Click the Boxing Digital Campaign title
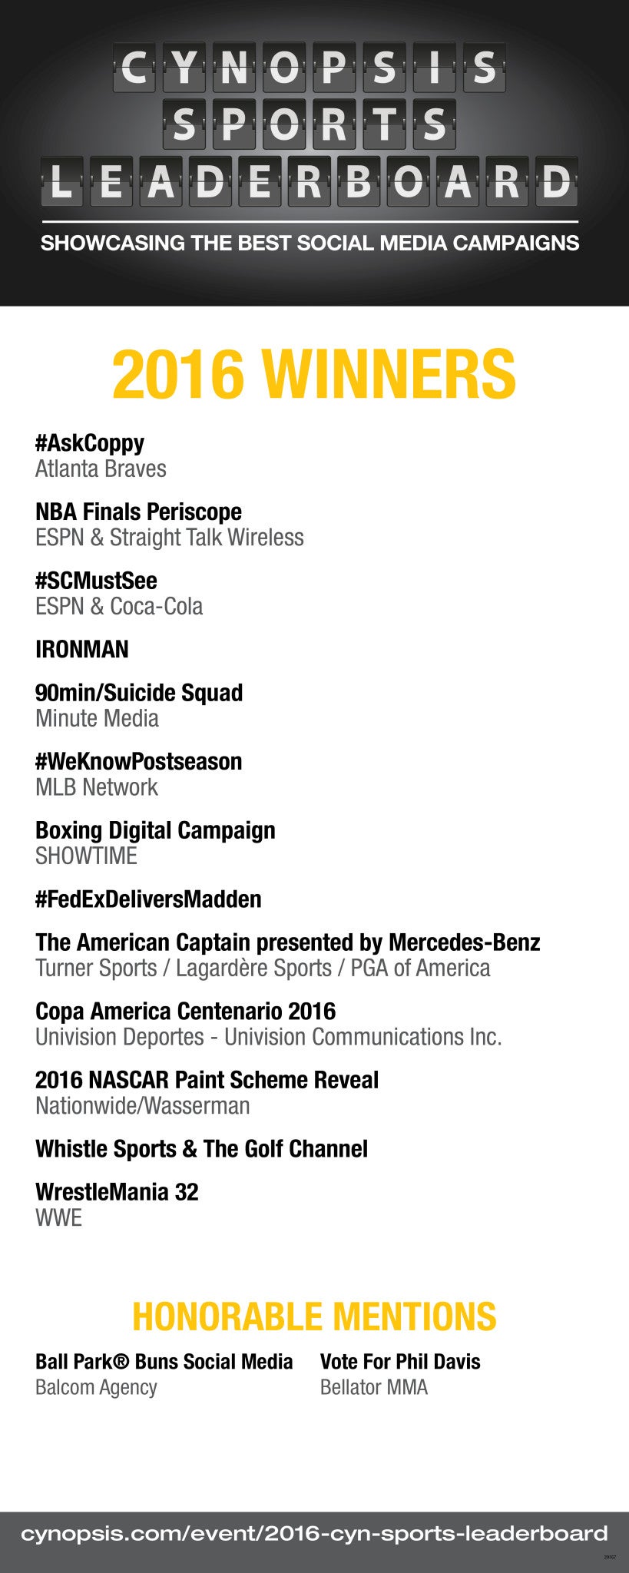The width and height of the screenshot is (629, 1573). tap(155, 830)
